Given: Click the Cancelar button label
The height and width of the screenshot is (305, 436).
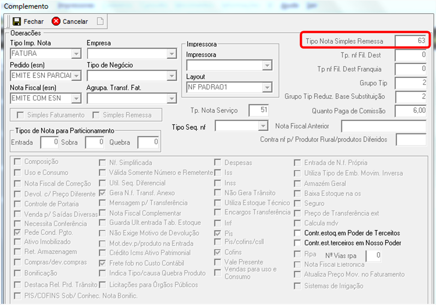Looking at the screenshot, I should tap(75, 21).
